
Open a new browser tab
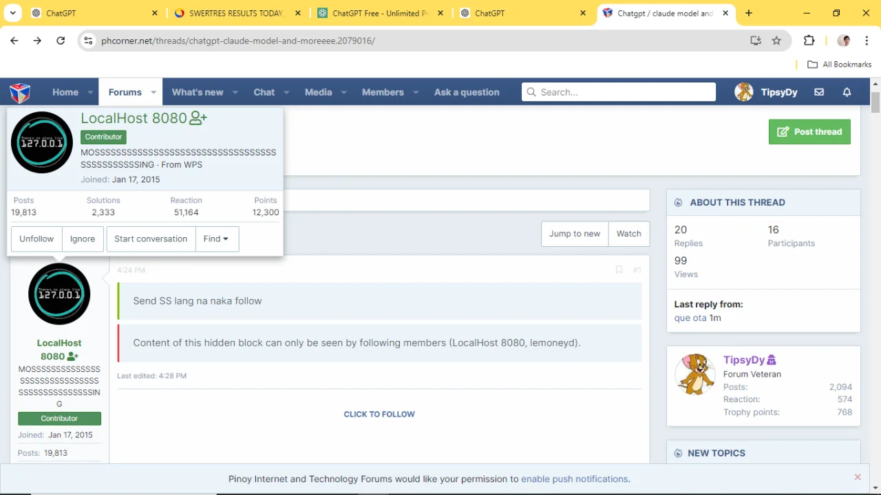[749, 13]
